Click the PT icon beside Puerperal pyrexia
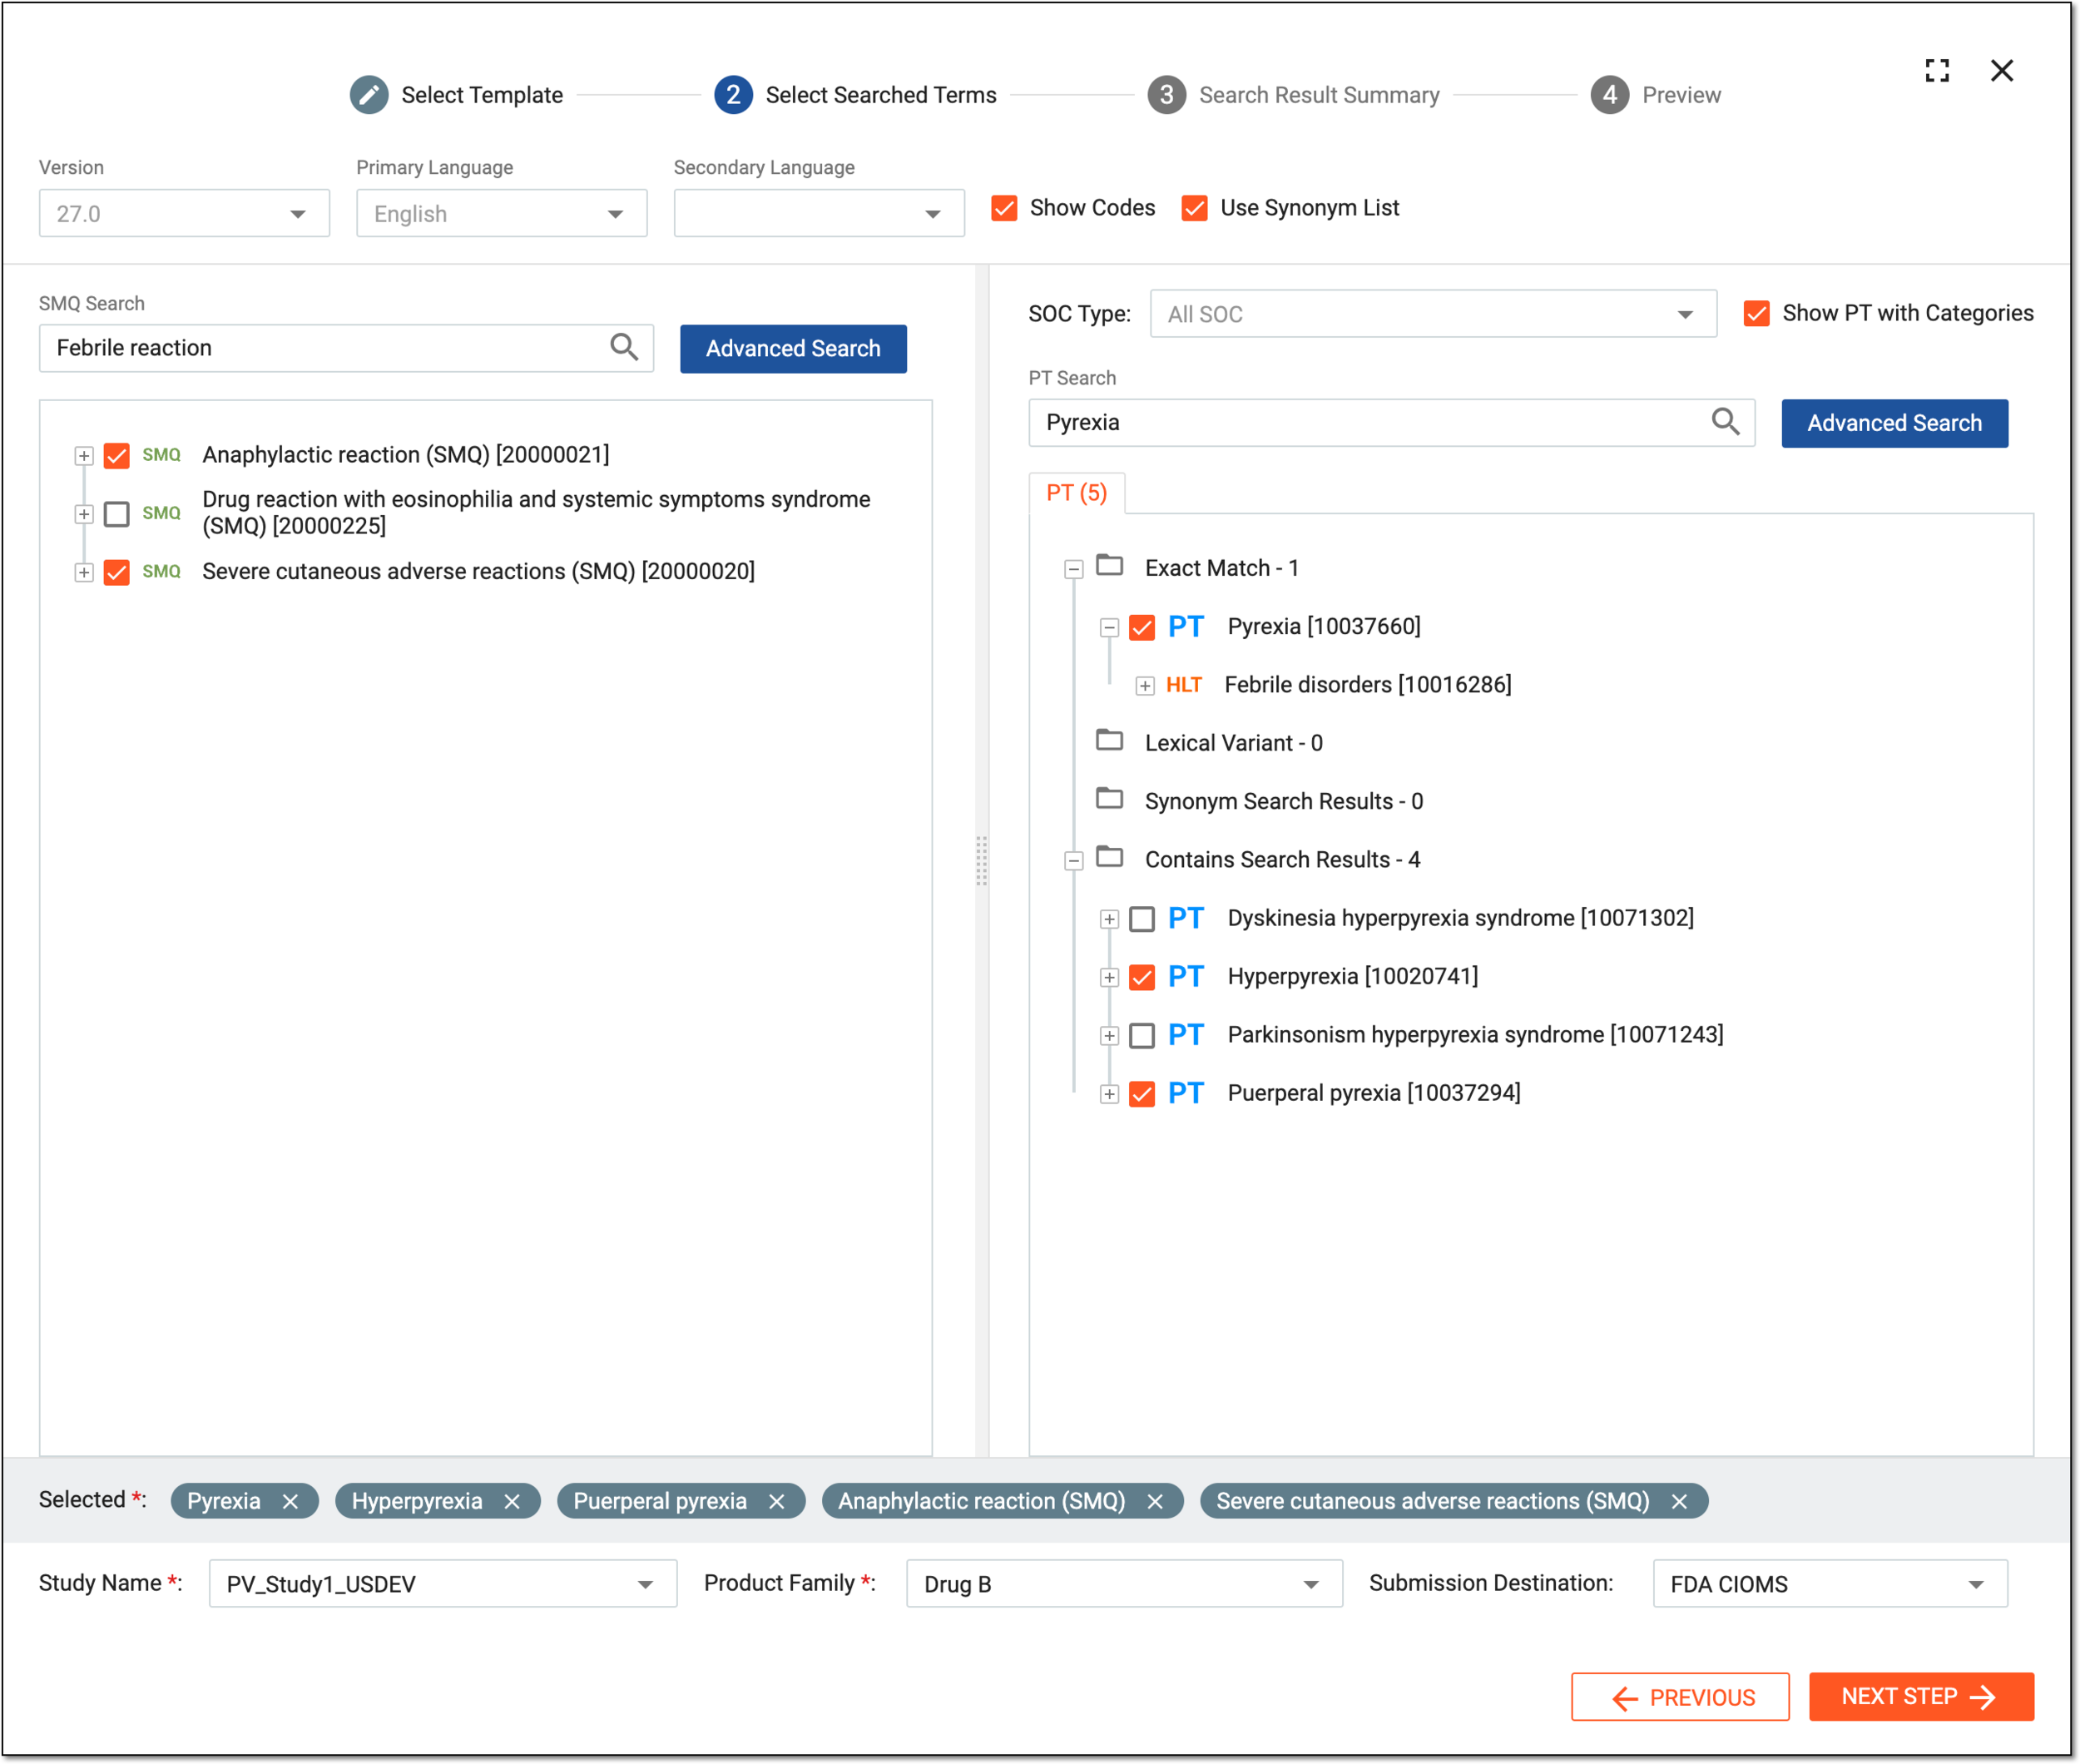This screenshot has height=1764, width=2080. 1185,1093
